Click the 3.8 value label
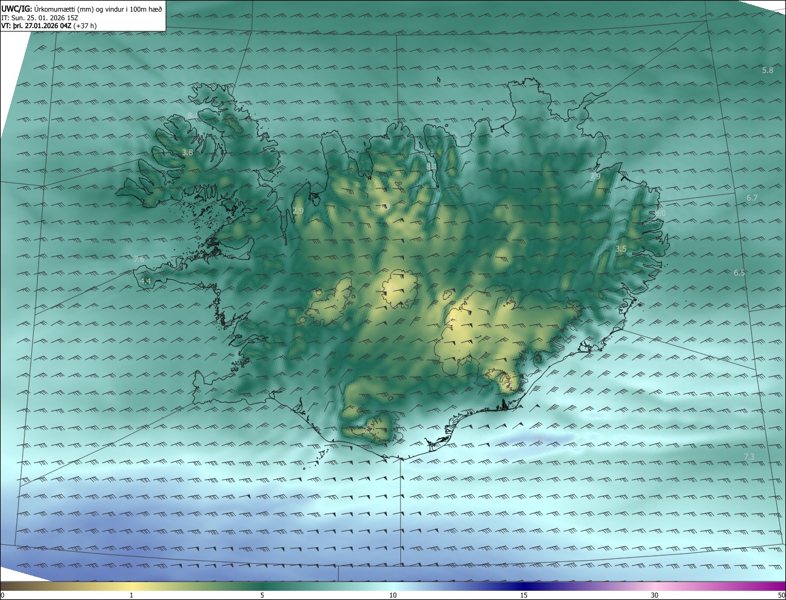Image resolution: width=786 pixels, height=600 pixels. (187, 153)
